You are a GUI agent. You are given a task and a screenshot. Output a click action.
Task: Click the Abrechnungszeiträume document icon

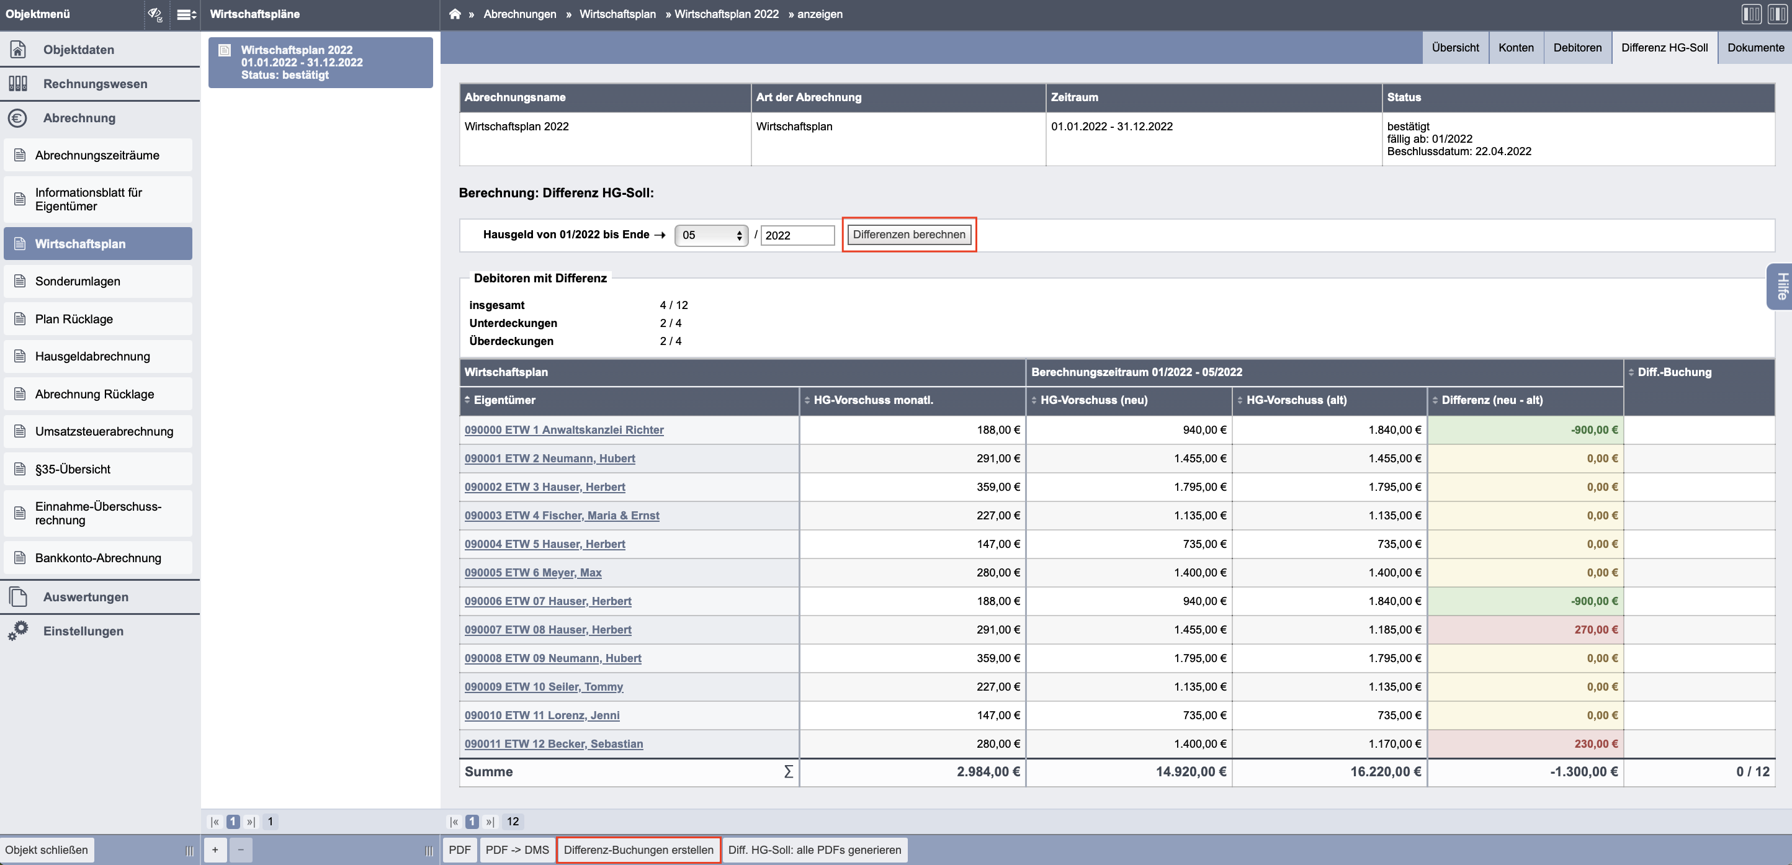[20, 155]
